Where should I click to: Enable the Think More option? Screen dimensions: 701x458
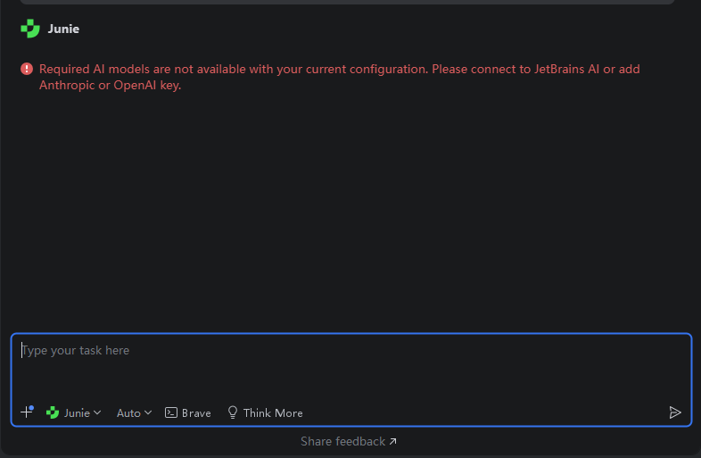click(273, 413)
